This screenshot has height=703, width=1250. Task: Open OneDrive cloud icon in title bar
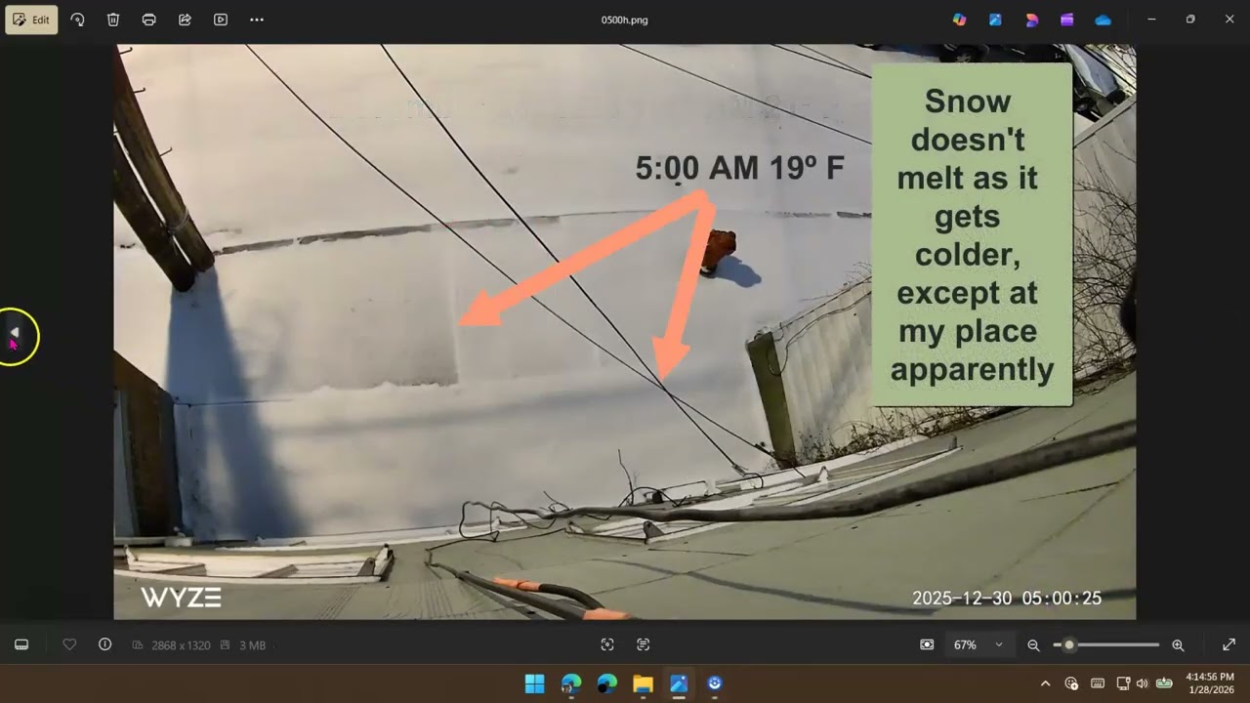(x=1103, y=20)
